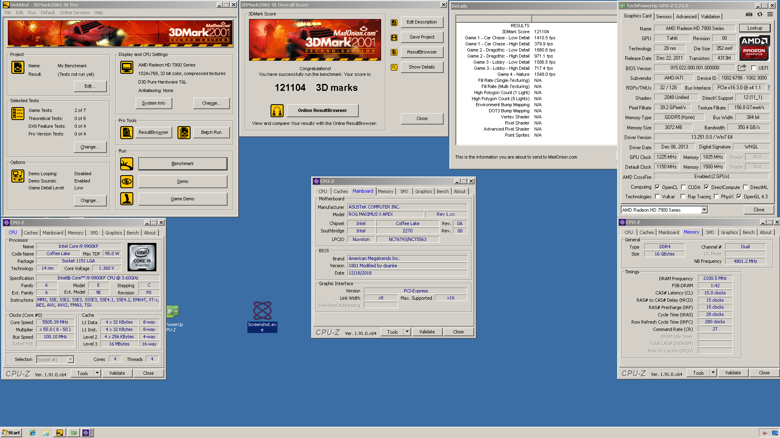Click the Online ResultBrowser icon
The image size is (780, 438).
coord(277,110)
